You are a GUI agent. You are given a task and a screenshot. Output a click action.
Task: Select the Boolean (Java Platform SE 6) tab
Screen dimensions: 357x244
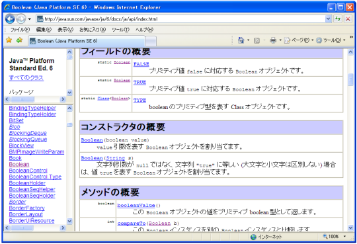coord(87,41)
